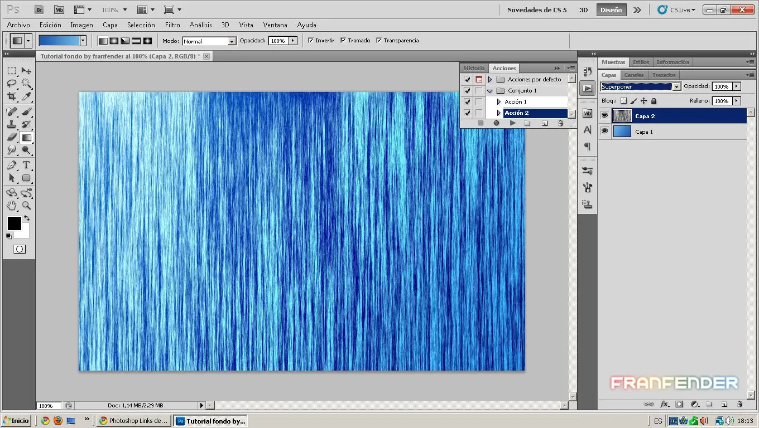This screenshot has height=428, width=759.
Task: Select the Dodge tool
Action: tap(26, 150)
